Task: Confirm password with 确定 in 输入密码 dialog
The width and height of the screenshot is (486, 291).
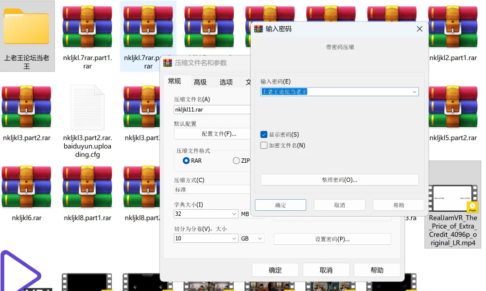Action: point(280,205)
